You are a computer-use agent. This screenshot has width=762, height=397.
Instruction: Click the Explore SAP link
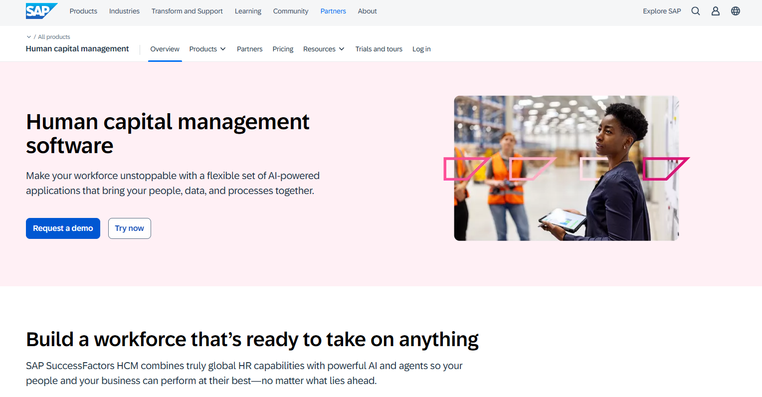662,11
